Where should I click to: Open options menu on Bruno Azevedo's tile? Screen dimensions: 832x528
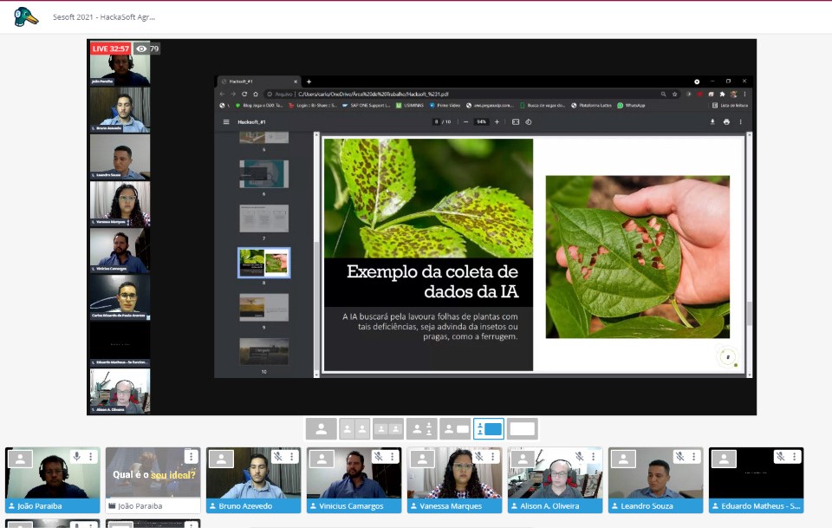pos(292,456)
